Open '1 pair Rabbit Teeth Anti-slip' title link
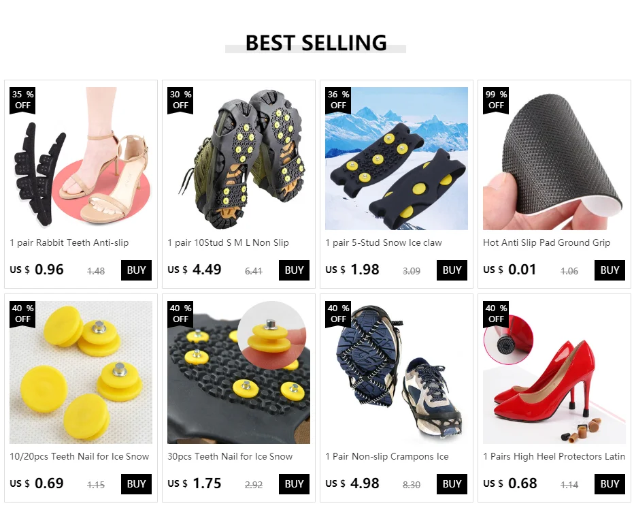 [69, 243]
